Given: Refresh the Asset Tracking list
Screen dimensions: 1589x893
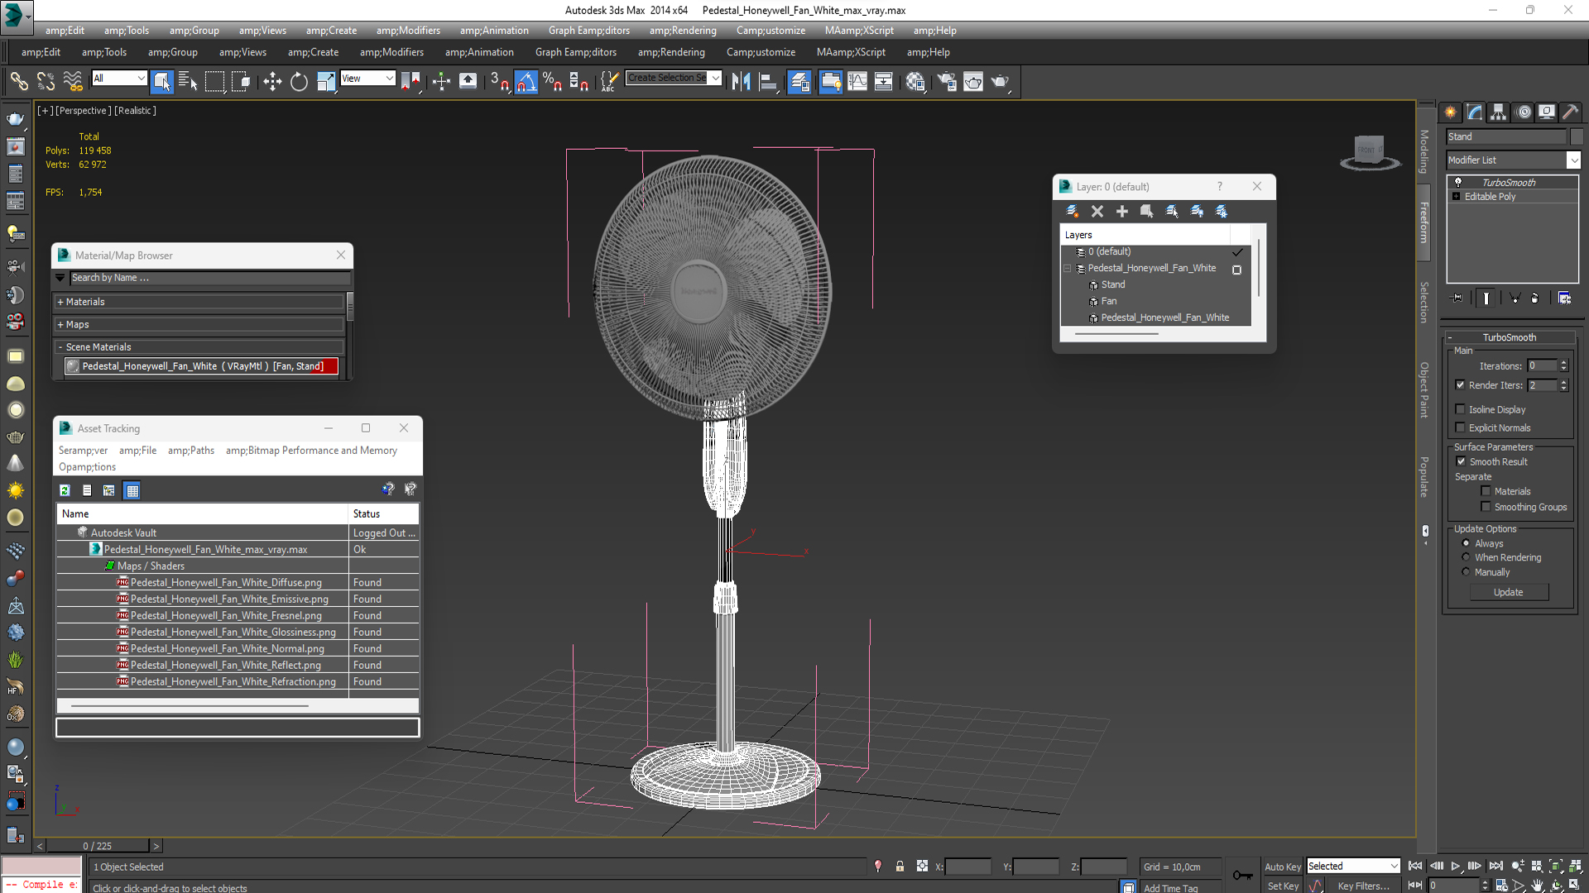Looking at the screenshot, I should (65, 490).
